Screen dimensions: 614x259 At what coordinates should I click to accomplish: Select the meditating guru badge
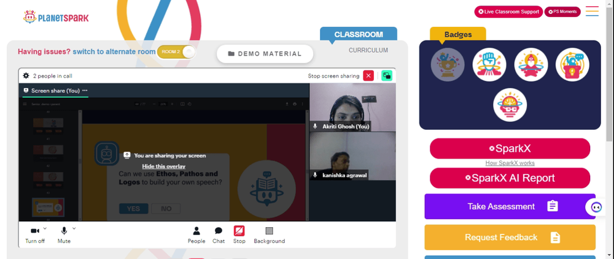tap(531, 64)
